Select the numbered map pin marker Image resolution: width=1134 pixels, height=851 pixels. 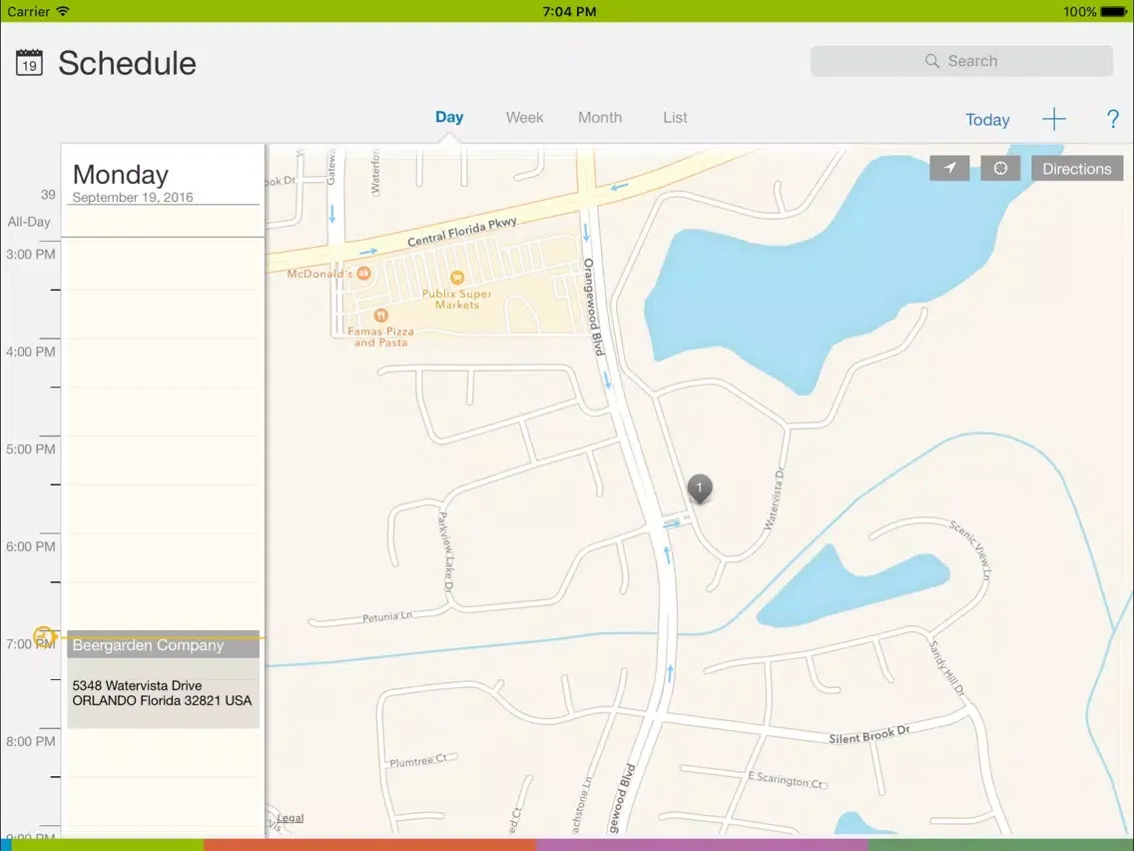pos(700,488)
